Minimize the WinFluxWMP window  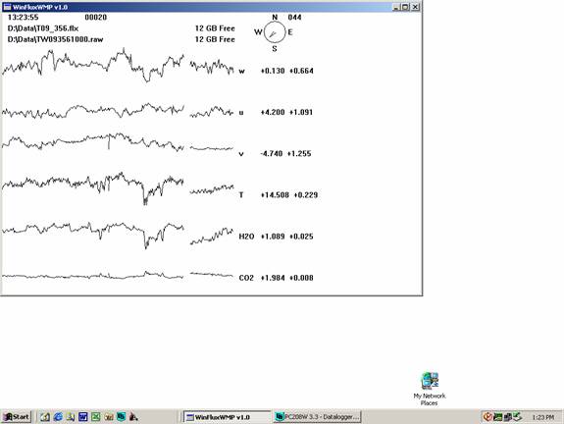pos(396,7)
